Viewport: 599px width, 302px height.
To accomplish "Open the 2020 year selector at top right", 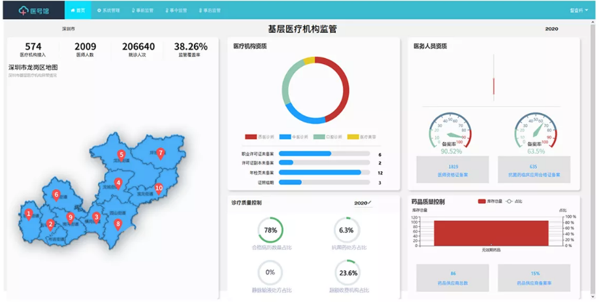I will (551, 29).
